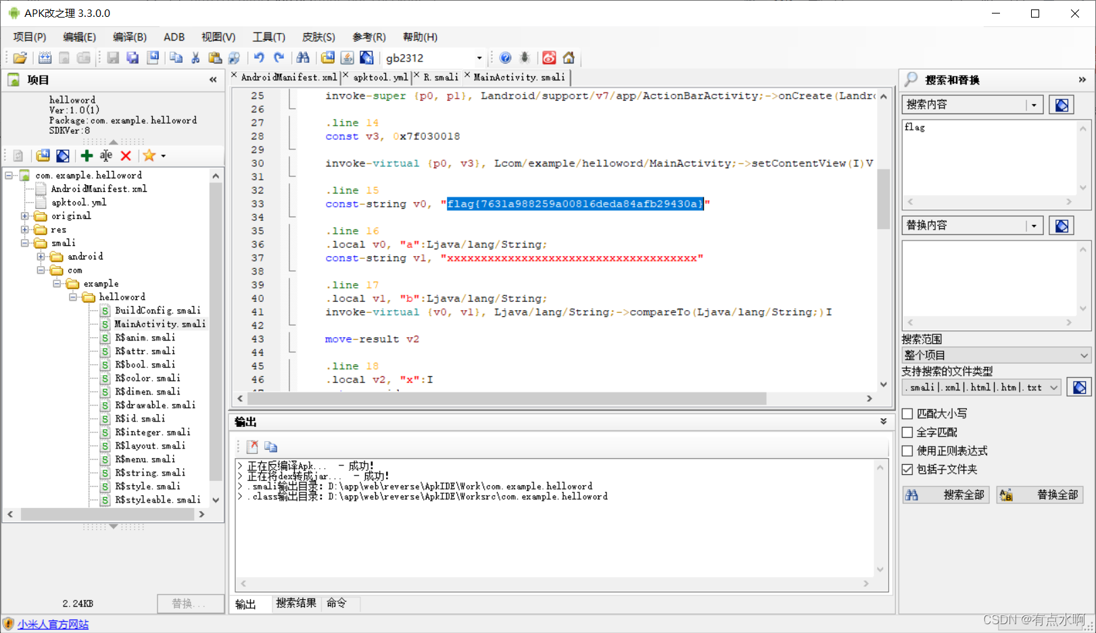Click the 替换全部 button
This screenshot has width=1096, height=633.
coord(1040,495)
